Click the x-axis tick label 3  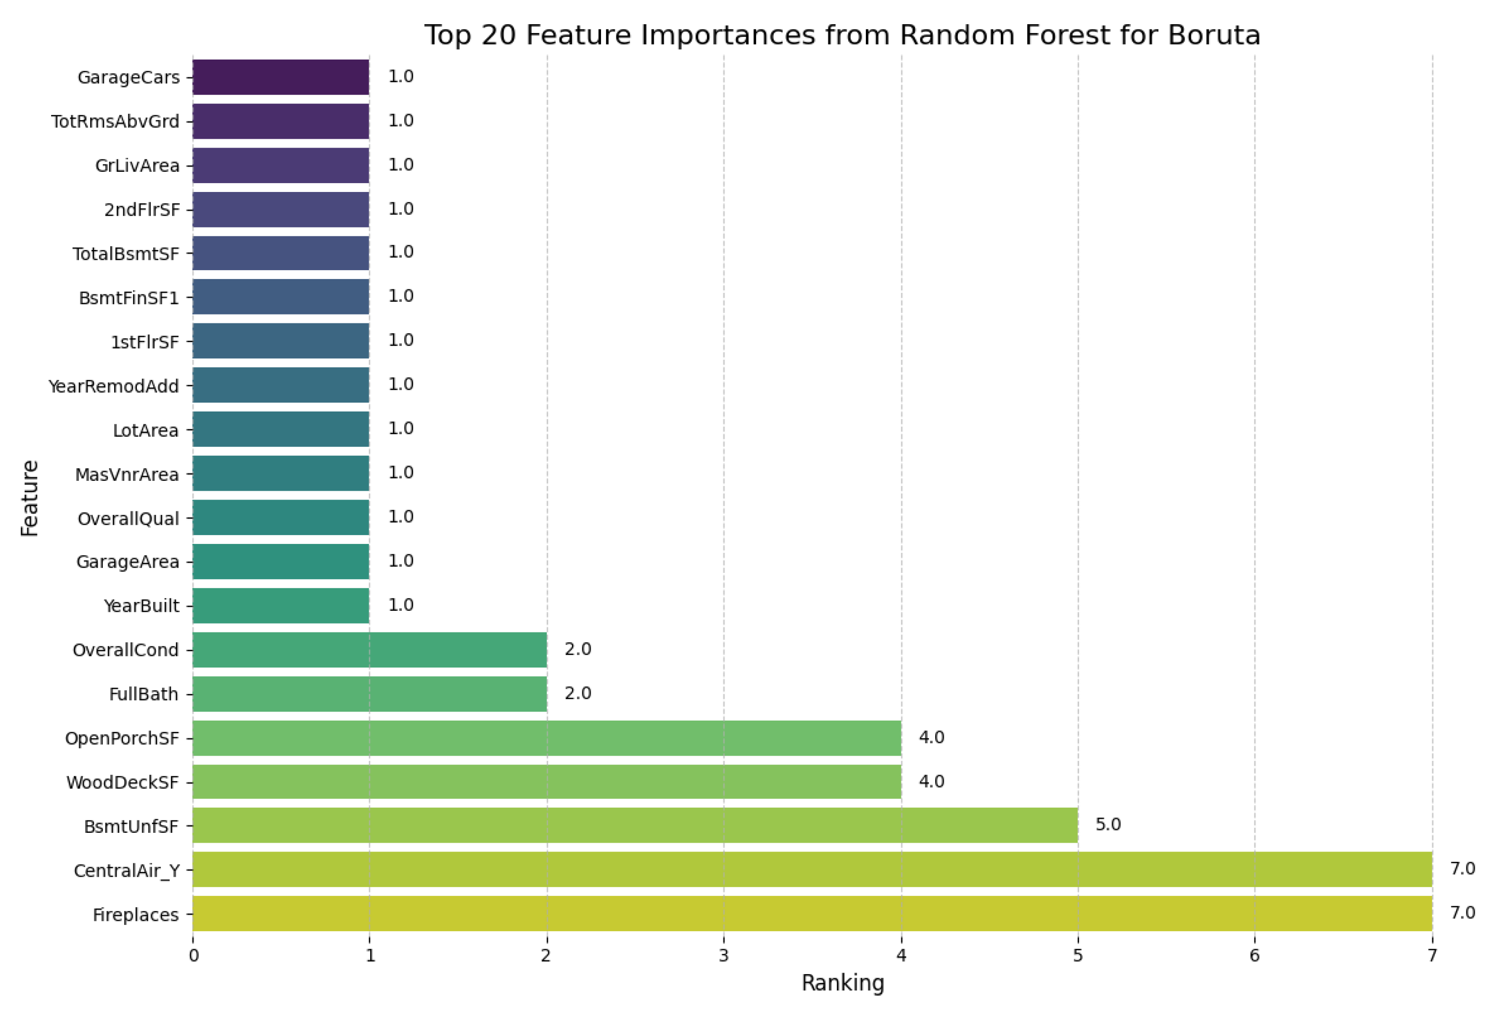click(x=724, y=956)
